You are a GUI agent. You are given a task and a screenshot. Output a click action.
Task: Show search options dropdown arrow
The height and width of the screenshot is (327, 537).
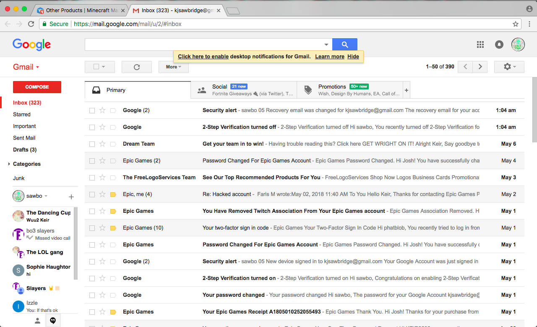(326, 44)
